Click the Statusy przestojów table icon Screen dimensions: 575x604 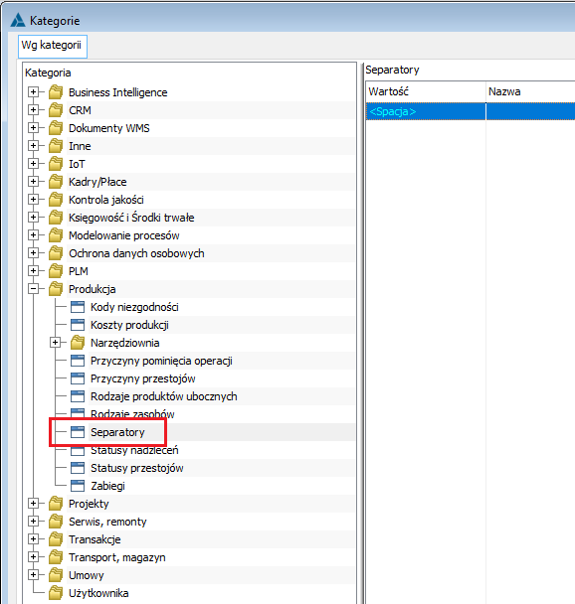pyautogui.click(x=78, y=468)
